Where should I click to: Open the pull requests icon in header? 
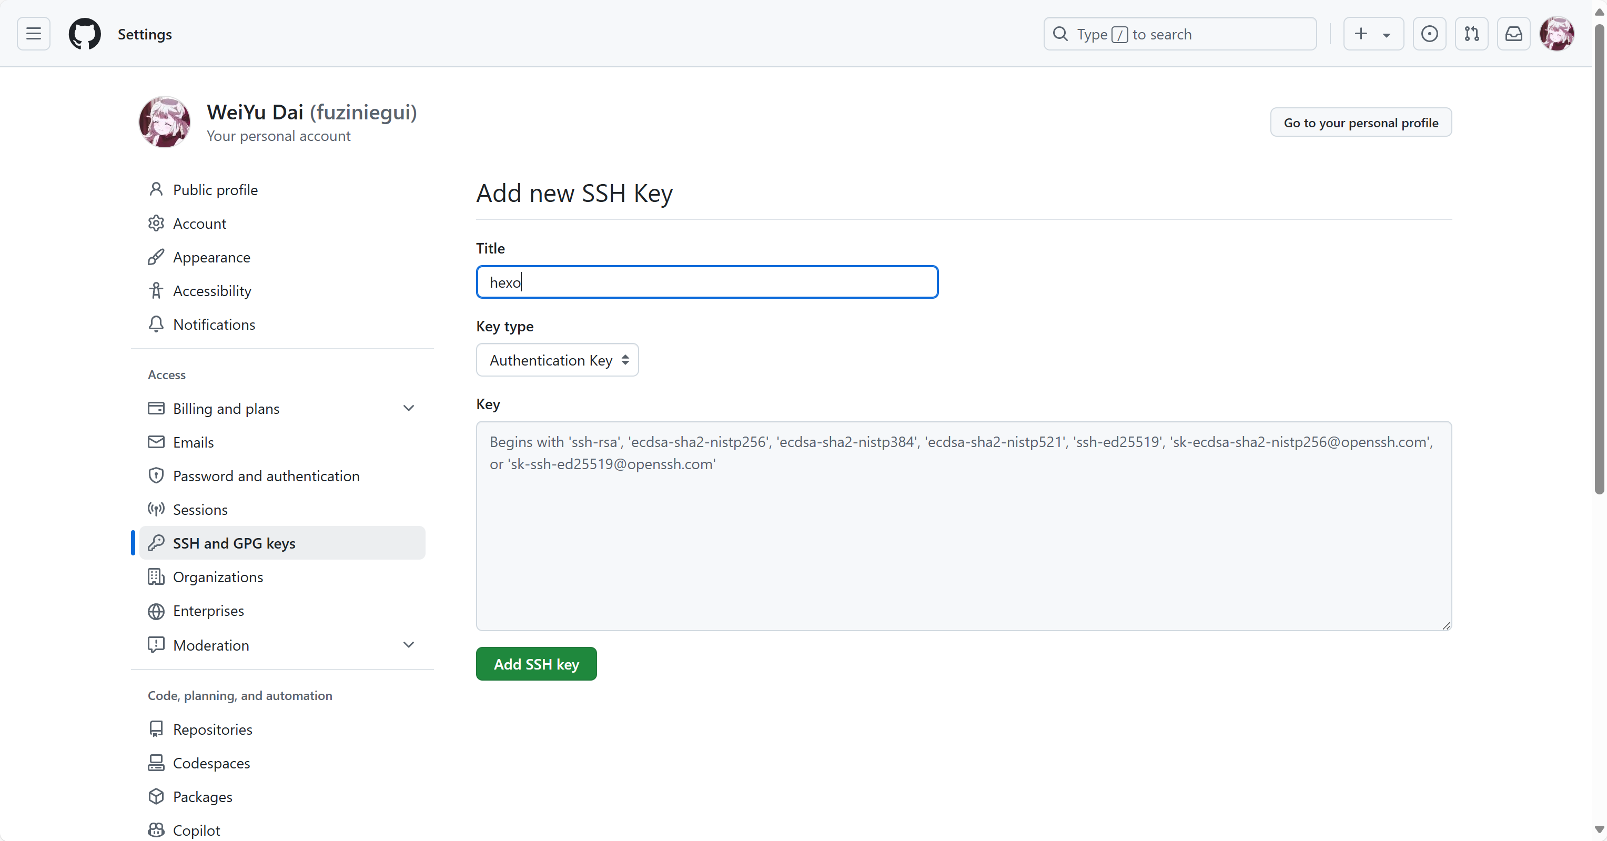click(x=1472, y=34)
